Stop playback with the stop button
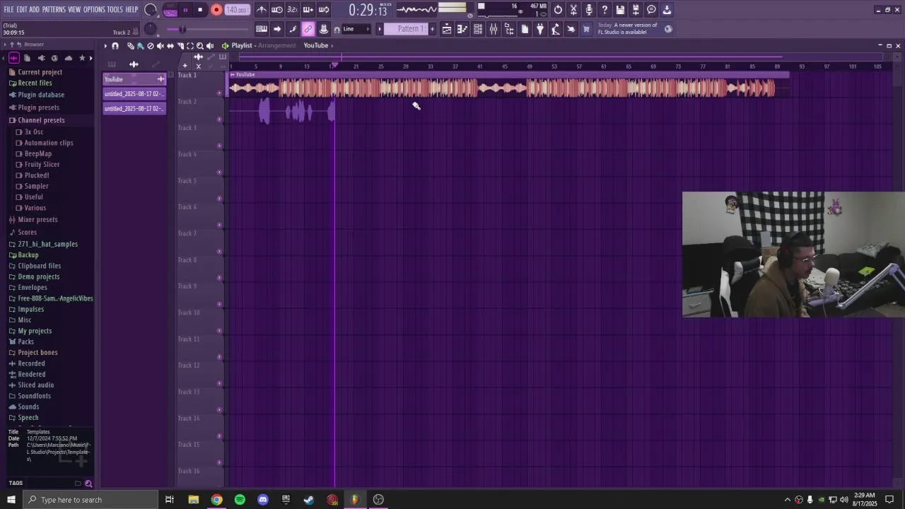 tap(200, 10)
